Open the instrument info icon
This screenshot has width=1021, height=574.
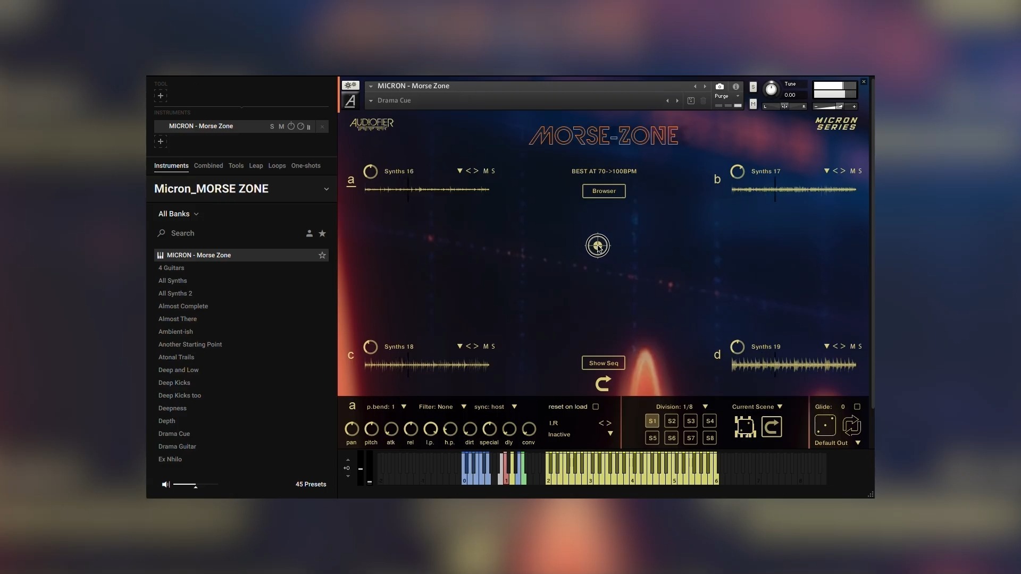(736, 87)
